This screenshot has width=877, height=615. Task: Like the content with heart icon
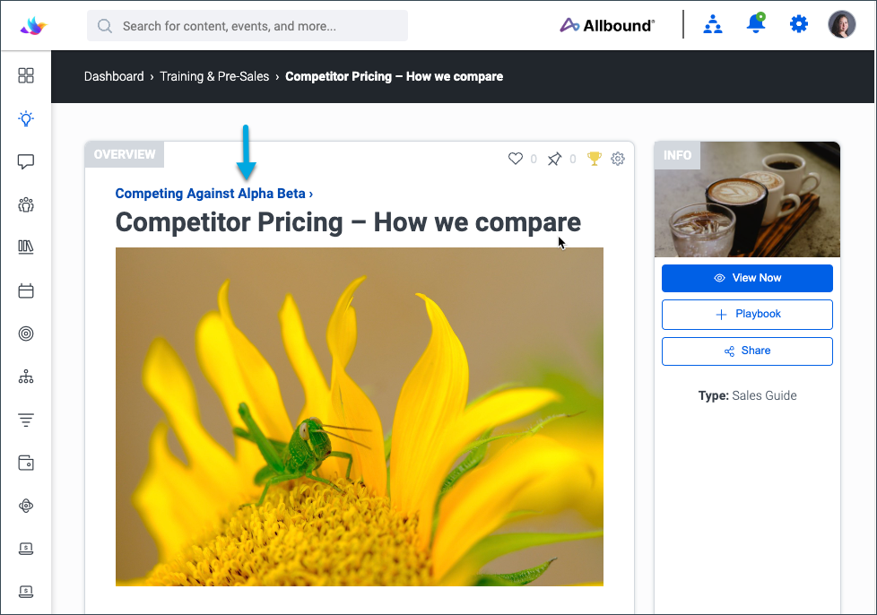[515, 159]
